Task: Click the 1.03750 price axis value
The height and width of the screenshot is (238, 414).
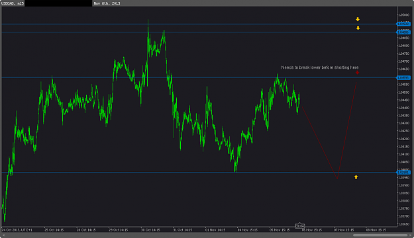Action: 404,208
